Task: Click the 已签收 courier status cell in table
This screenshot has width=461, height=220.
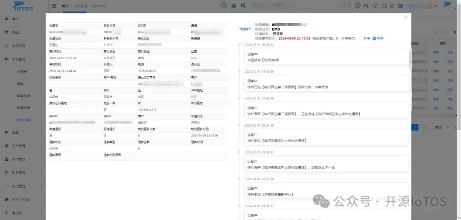Action: [x=195, y=122]
